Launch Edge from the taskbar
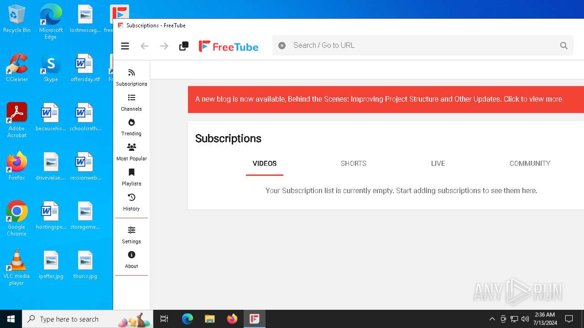 pyautogui.click(x=188, y=319)
